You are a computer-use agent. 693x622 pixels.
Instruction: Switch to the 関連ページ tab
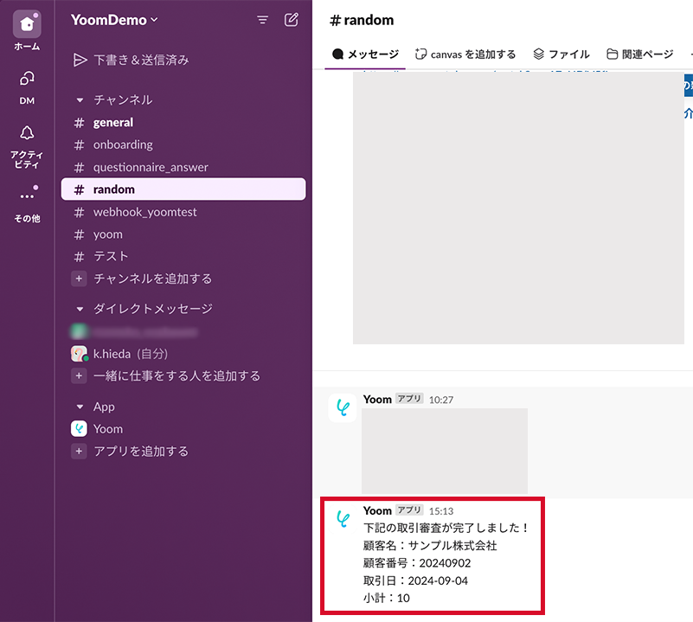click(x=640, y=55)
